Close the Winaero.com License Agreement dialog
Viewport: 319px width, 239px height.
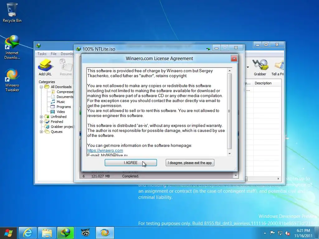coord(234,58)
